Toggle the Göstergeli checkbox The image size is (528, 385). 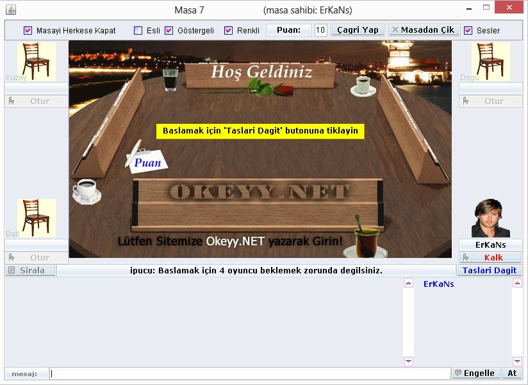169,30
